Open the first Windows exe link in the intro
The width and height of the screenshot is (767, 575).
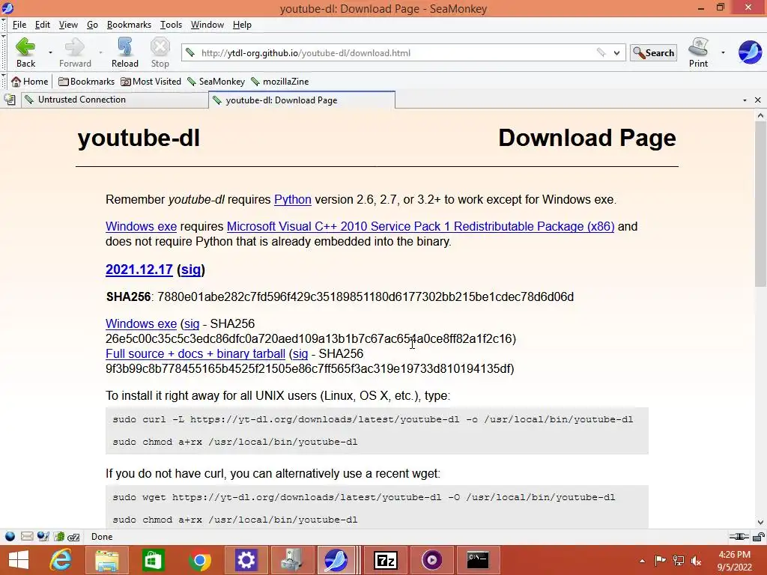pos(141,226)
